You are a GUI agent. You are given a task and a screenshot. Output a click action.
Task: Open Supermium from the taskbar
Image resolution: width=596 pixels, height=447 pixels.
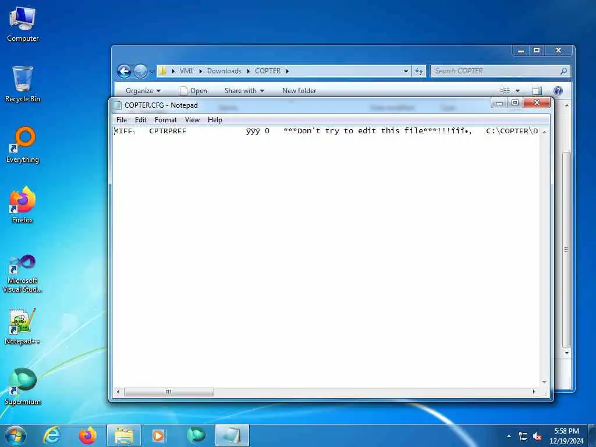click(x=196, y=435)
